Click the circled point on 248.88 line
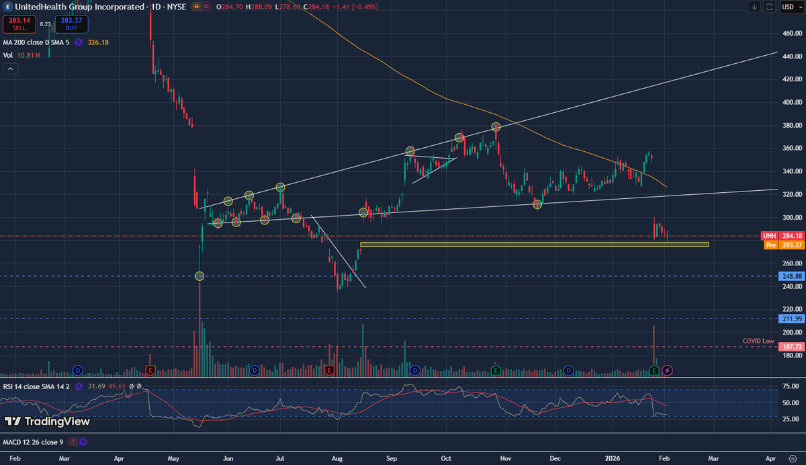Viewport: 806px width, 465px height. click(x=199, y=276)
